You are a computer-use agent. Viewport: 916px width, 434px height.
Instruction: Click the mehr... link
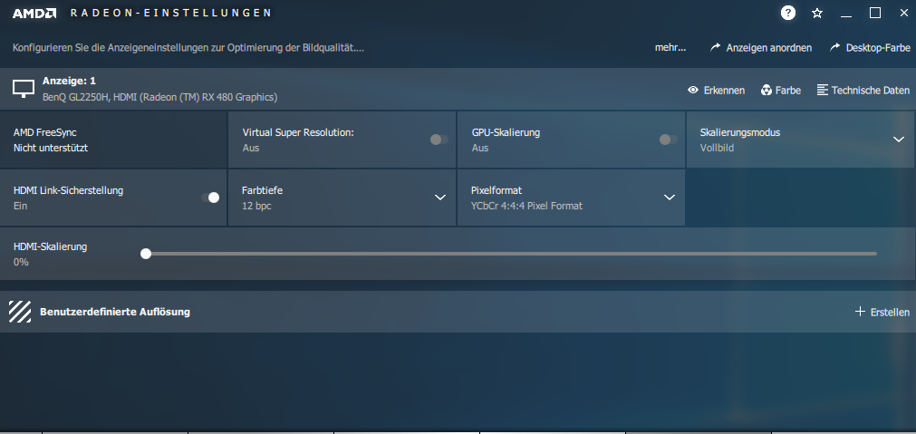(x=670, y=48)
